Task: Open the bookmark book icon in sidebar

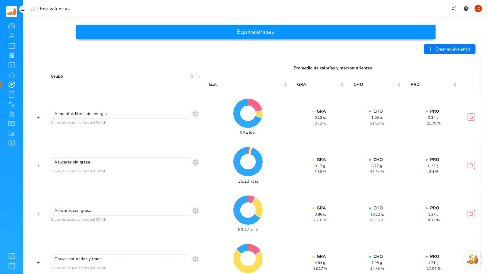Action: point(12,94)
